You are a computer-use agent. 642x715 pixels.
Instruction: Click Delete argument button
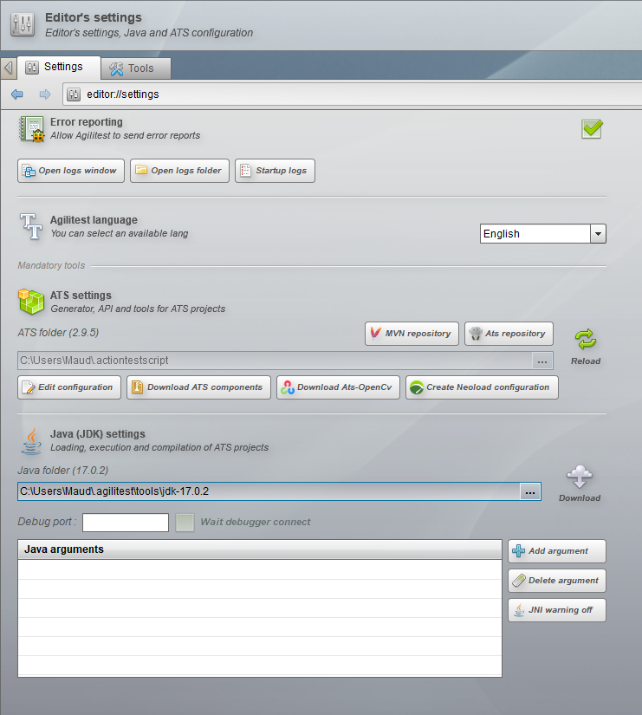click(x=557, y=581)
